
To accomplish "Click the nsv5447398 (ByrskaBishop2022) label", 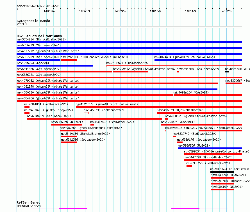I will 208,157.
